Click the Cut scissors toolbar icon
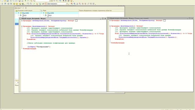 [11, 1]
